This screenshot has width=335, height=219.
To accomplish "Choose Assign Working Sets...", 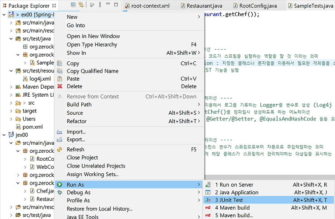I will pyautogui.click(x=130, y=174).
